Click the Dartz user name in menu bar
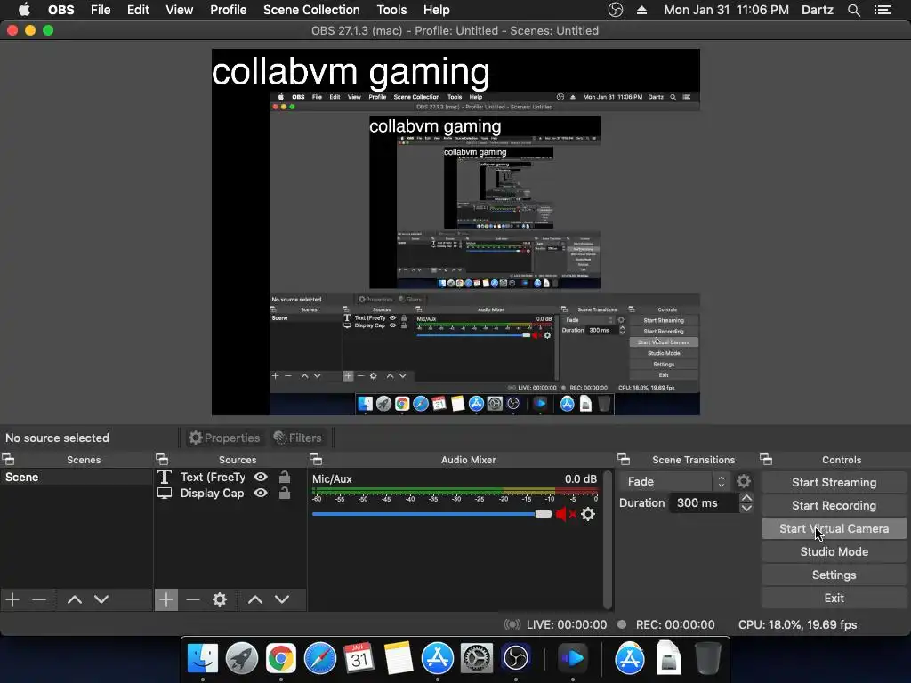 click(x=817, y=10)
